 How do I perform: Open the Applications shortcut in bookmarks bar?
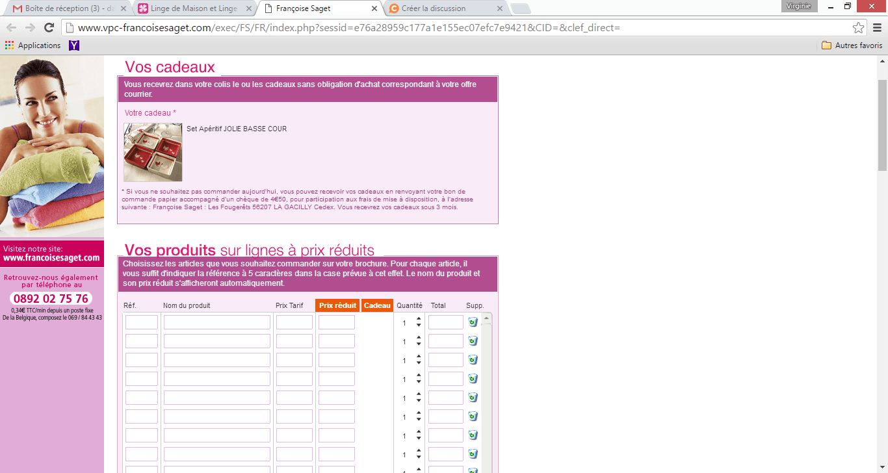tap(33, 45)
